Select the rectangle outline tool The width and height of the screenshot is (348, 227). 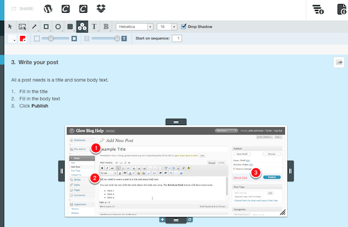46,27
